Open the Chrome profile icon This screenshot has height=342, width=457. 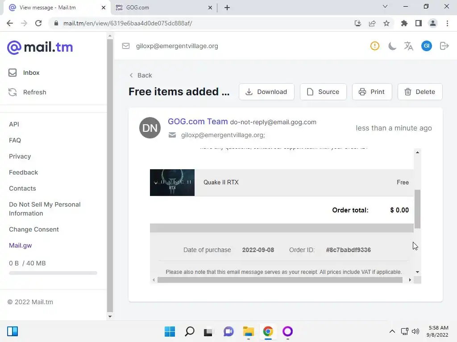[x=433, y=23]
